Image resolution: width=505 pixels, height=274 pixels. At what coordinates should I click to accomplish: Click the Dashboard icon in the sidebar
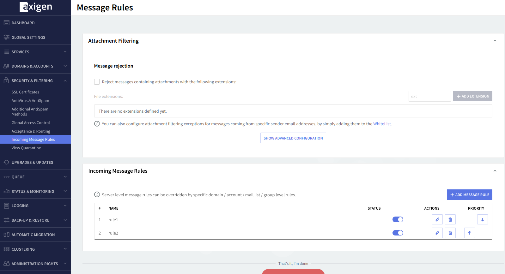coord(6,23)
